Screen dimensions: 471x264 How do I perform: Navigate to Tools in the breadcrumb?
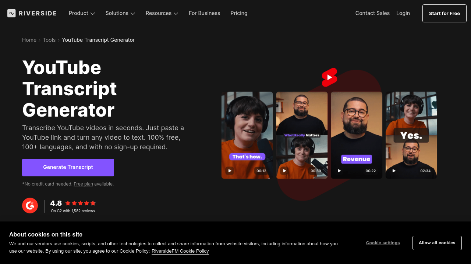point(49,40)
